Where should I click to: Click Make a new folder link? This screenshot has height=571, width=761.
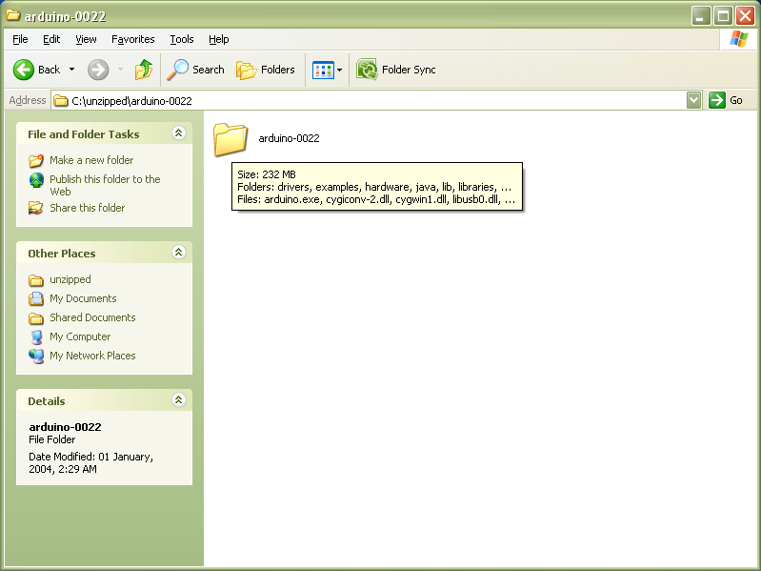(91, 160)
